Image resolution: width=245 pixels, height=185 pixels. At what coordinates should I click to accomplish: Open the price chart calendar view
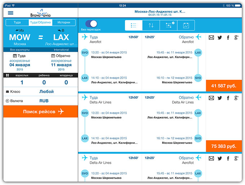point(186,25)
